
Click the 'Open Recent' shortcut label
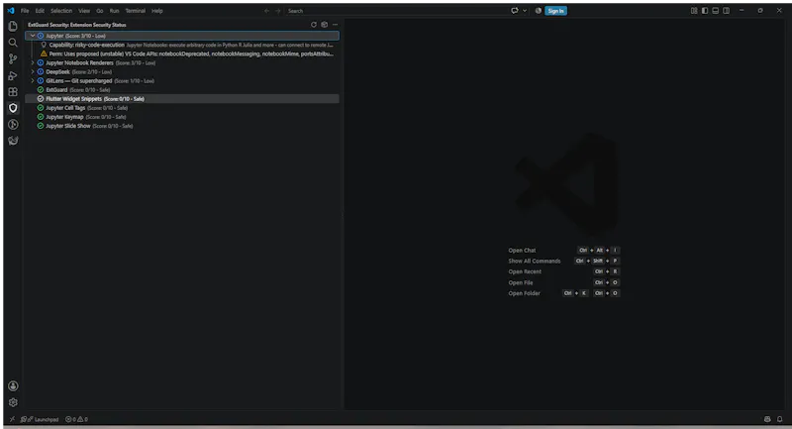(525, 271)
